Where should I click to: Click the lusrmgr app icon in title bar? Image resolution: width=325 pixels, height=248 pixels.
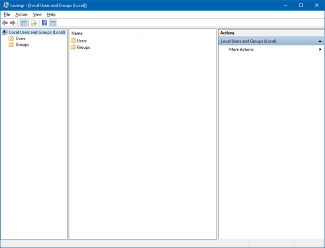pos(6,5)
